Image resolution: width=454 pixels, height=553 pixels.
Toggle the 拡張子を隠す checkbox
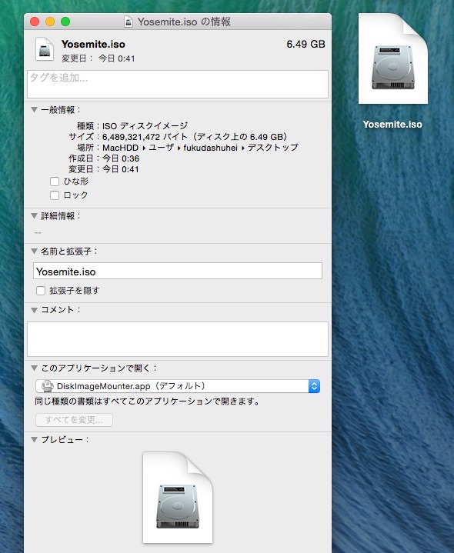click(x=41, y=291)
